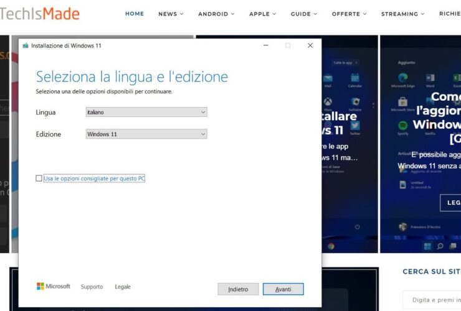Image resolution: width=461 pixels, height=311 pixels.
Task: Minimize the Installazione di Windows 11 window
Action: pos(266,45)
